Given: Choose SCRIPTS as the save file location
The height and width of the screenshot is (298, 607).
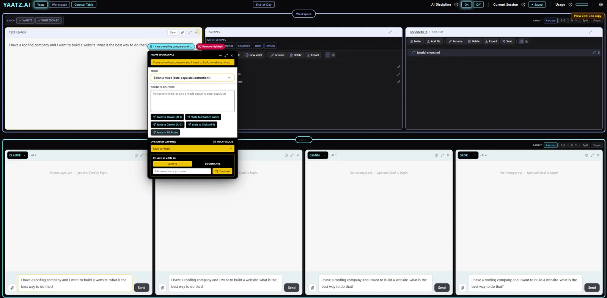Looking at the screenshot, I should click(172, 164).
